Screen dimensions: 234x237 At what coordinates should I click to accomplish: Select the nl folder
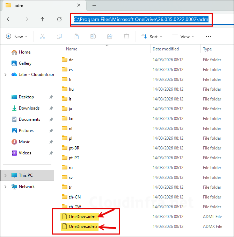click(67, 128)
